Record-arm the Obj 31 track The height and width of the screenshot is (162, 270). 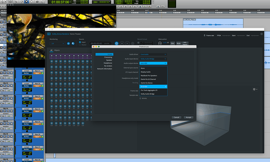1,73
